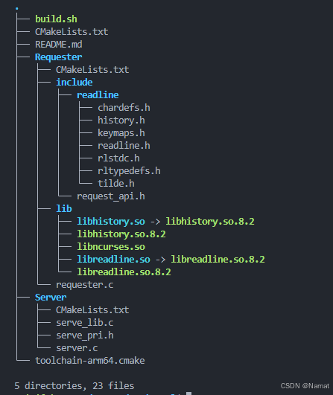Viewport: 333px width, 395px height.
Task: Click the libreadline.so.8.2 symlink target text
Action: point(218,260)
